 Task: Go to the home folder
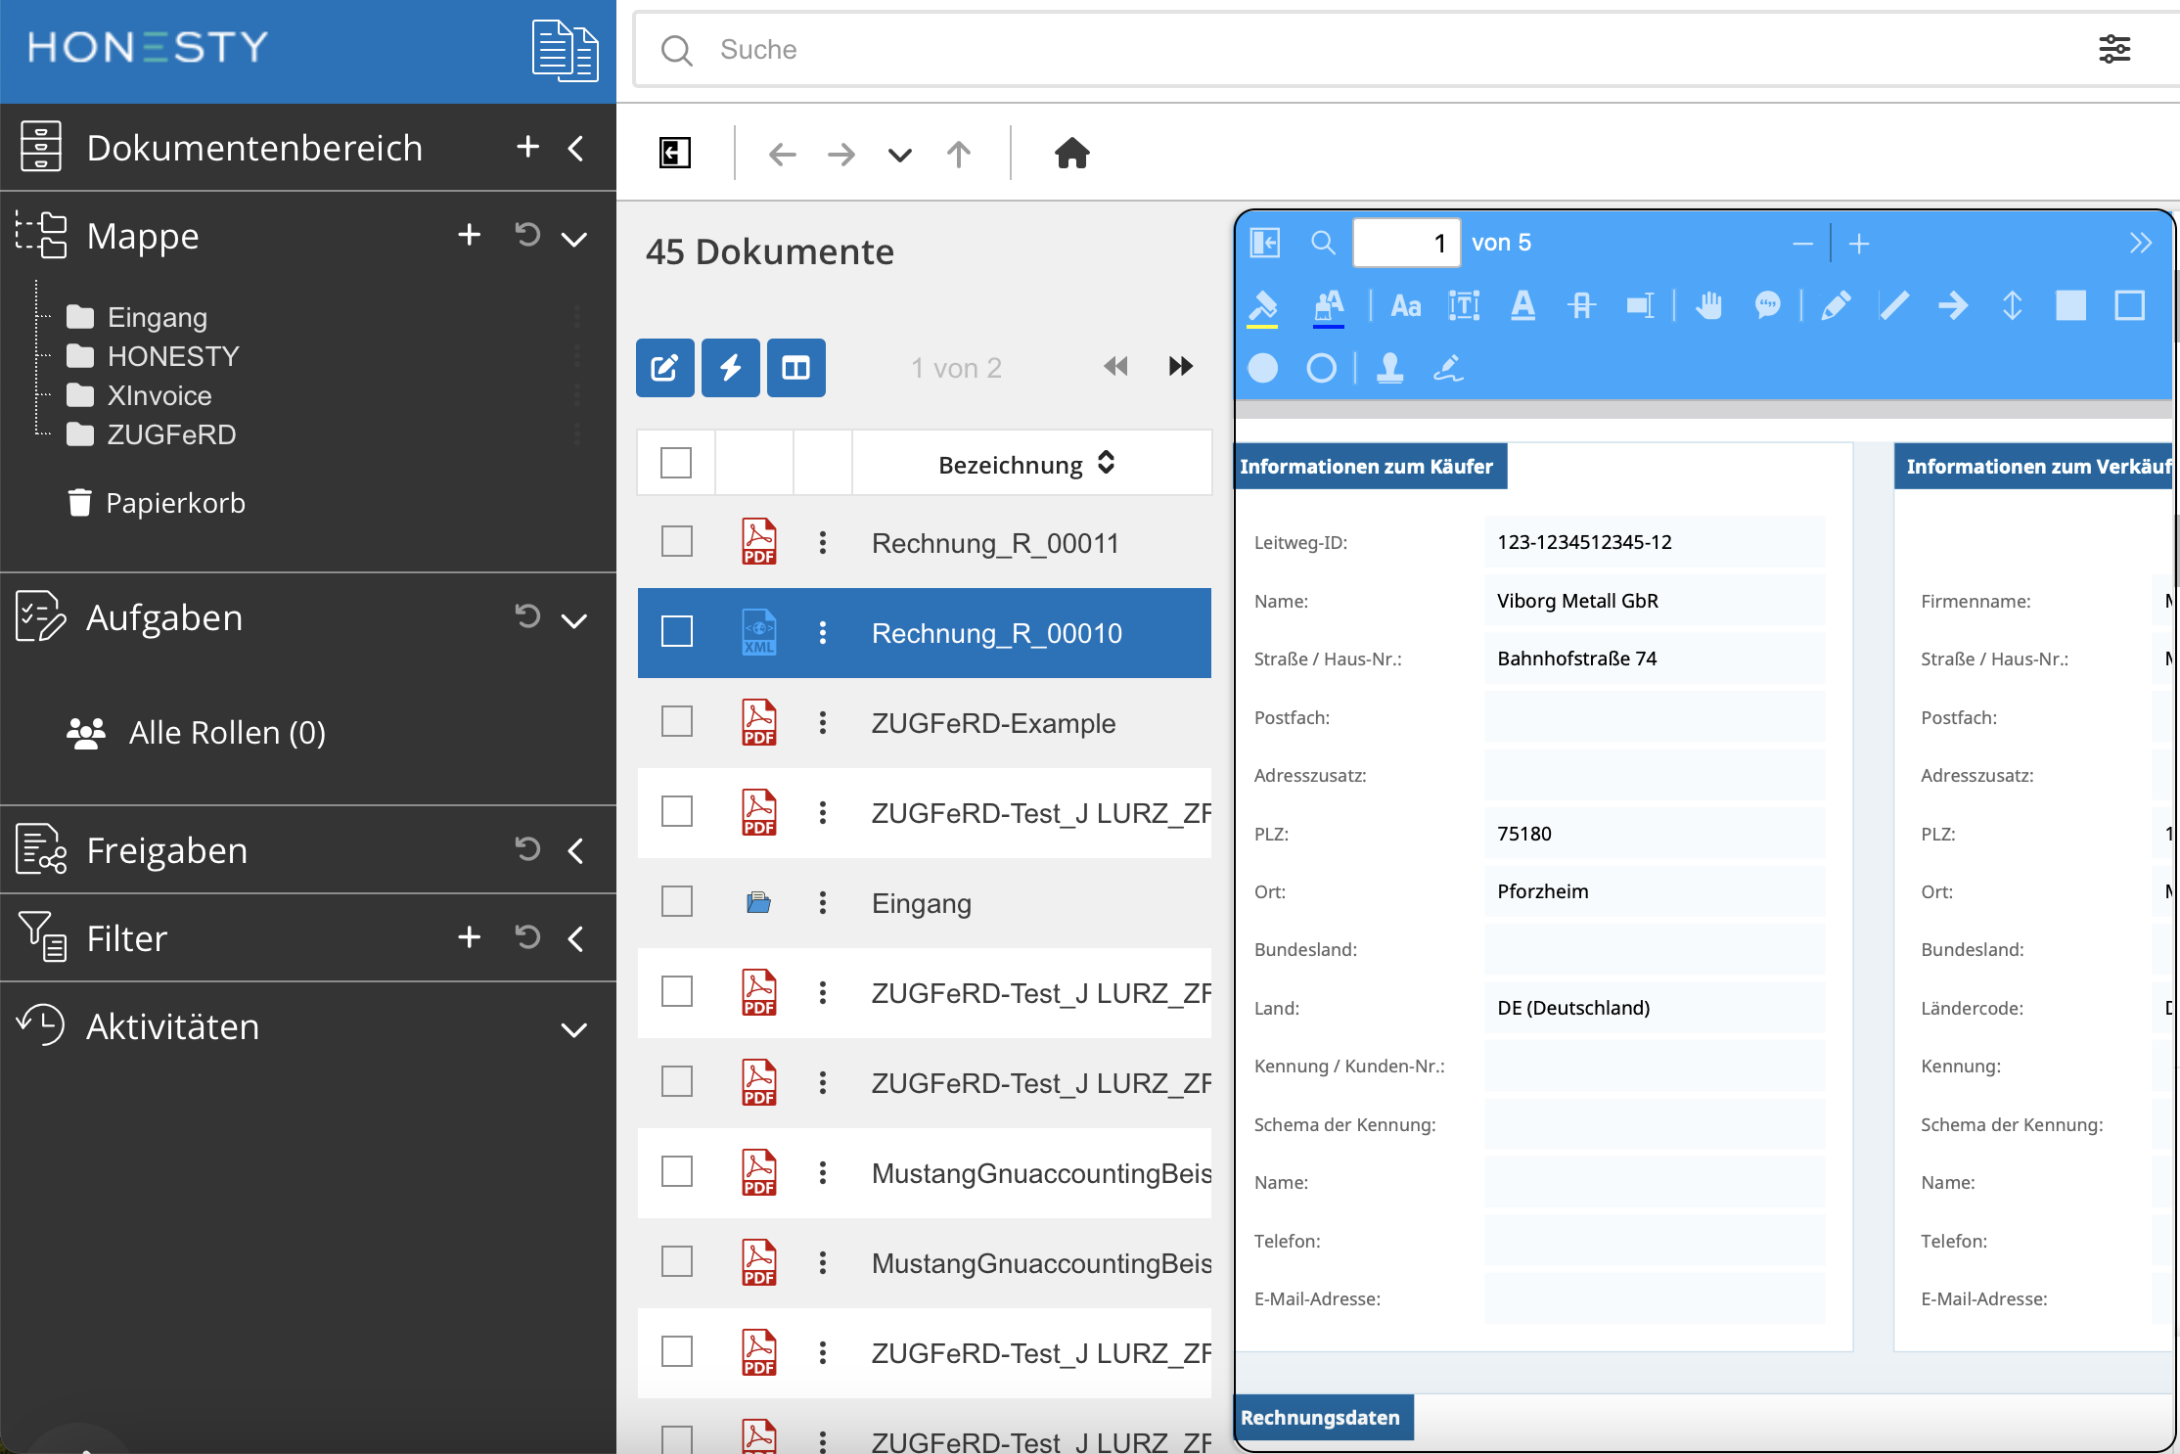coord(1072,154)
